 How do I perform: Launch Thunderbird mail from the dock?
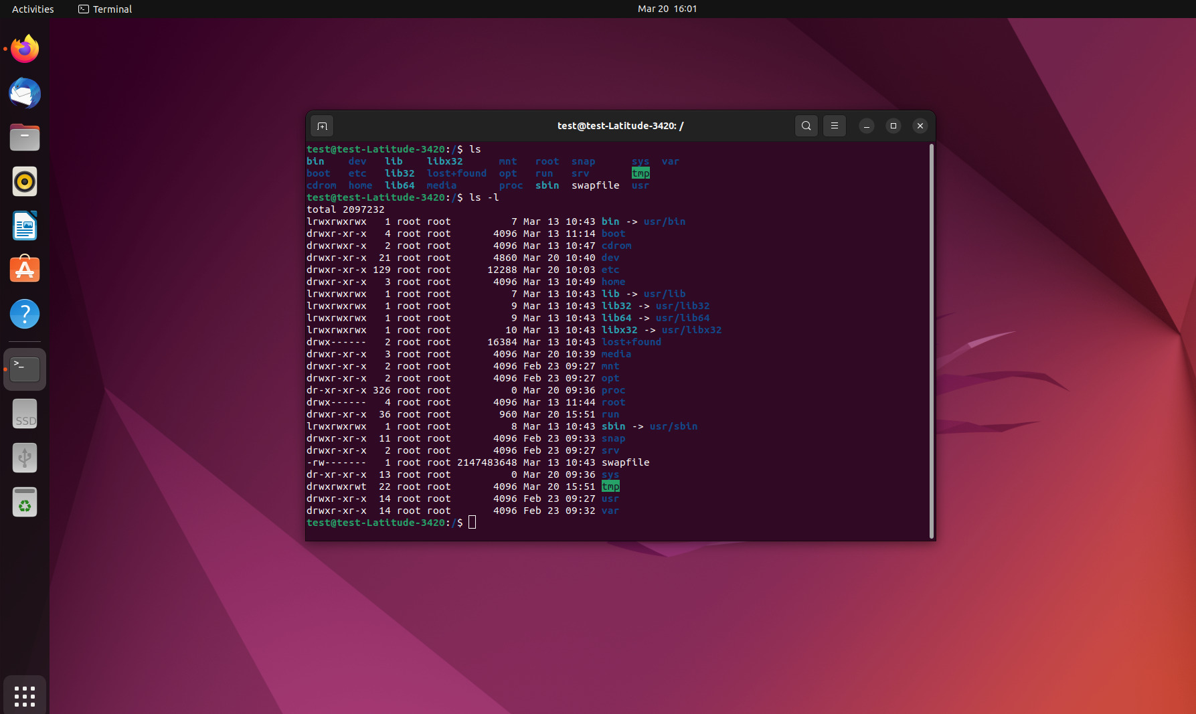[x=25, y=93]
